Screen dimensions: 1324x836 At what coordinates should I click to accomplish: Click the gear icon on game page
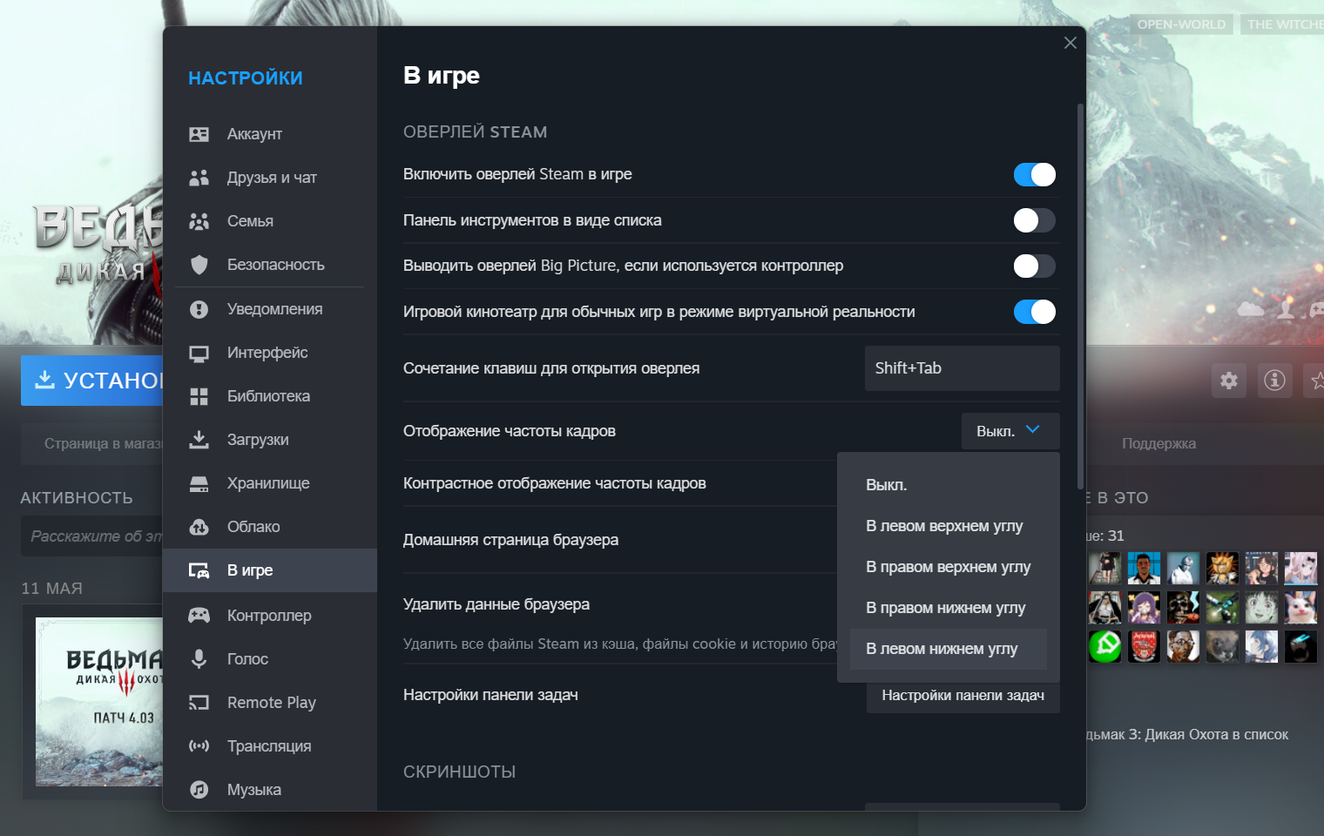pos(1229,381)
